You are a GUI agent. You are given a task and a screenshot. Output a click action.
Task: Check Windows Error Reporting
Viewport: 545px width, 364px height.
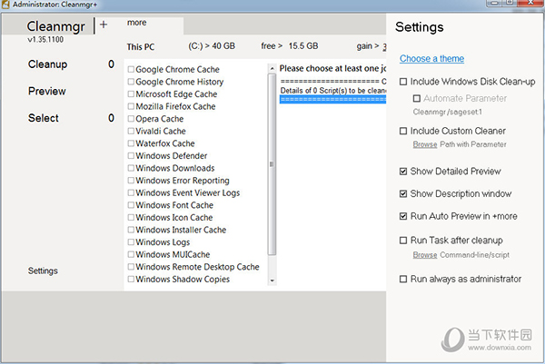coord(131,181)
